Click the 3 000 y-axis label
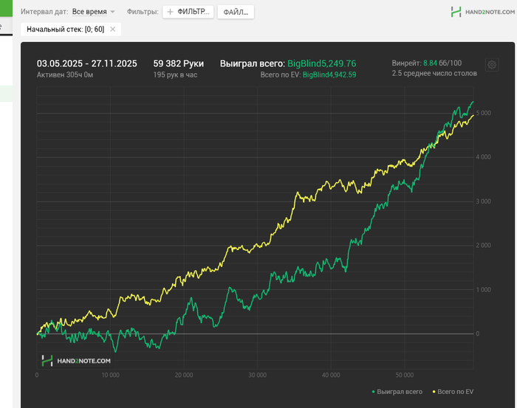 point(483,201)
